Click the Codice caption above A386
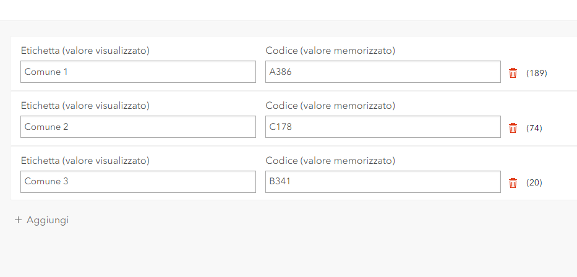This screenshot has height=277, width=577. [330, 51]
